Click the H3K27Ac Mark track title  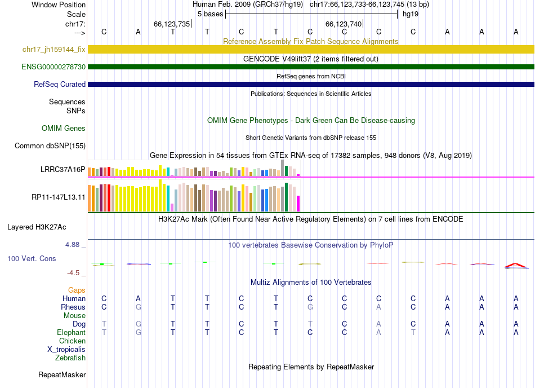click(310, 219)
